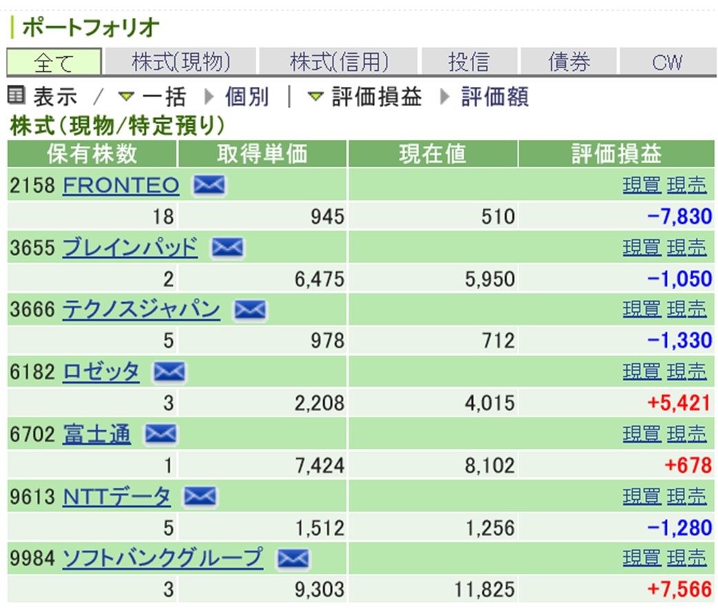Click the stock code 9984
Viewport: 718px width, 610px height.
coord(32,559)
